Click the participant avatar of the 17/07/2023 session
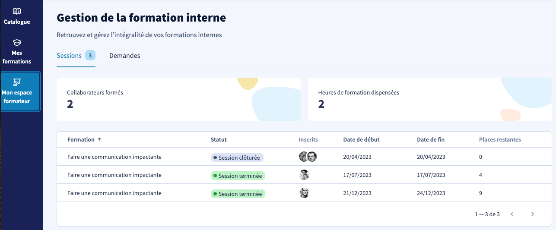Image resolution: width=556 pixels, height=230 pixels. tap(304, 175)
